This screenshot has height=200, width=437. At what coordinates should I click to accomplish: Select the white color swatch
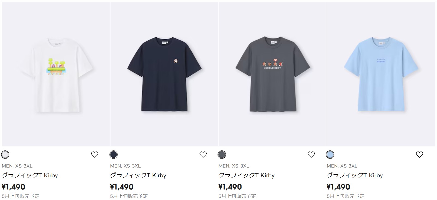tap(5, 155)
